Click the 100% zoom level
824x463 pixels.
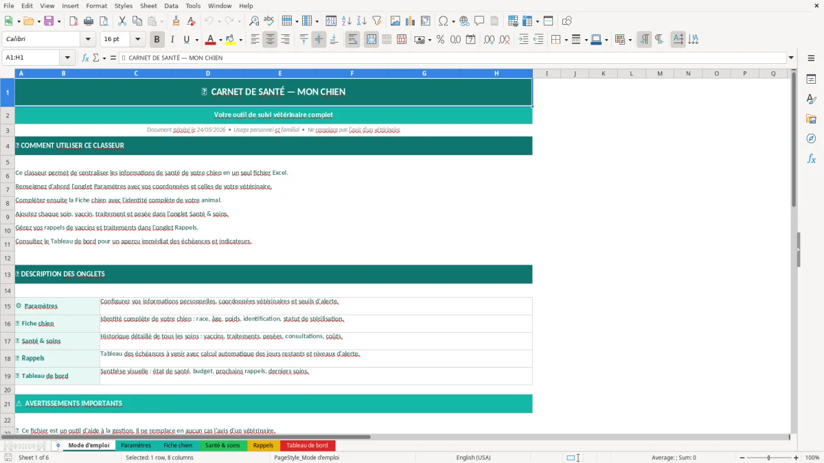click(812, 458)
